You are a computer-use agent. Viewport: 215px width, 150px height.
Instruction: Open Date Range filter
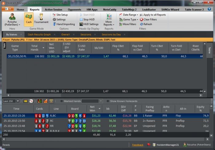(129, 15)
